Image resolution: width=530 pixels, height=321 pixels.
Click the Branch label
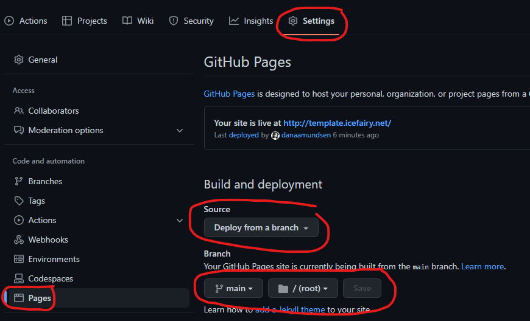(217, 254)
